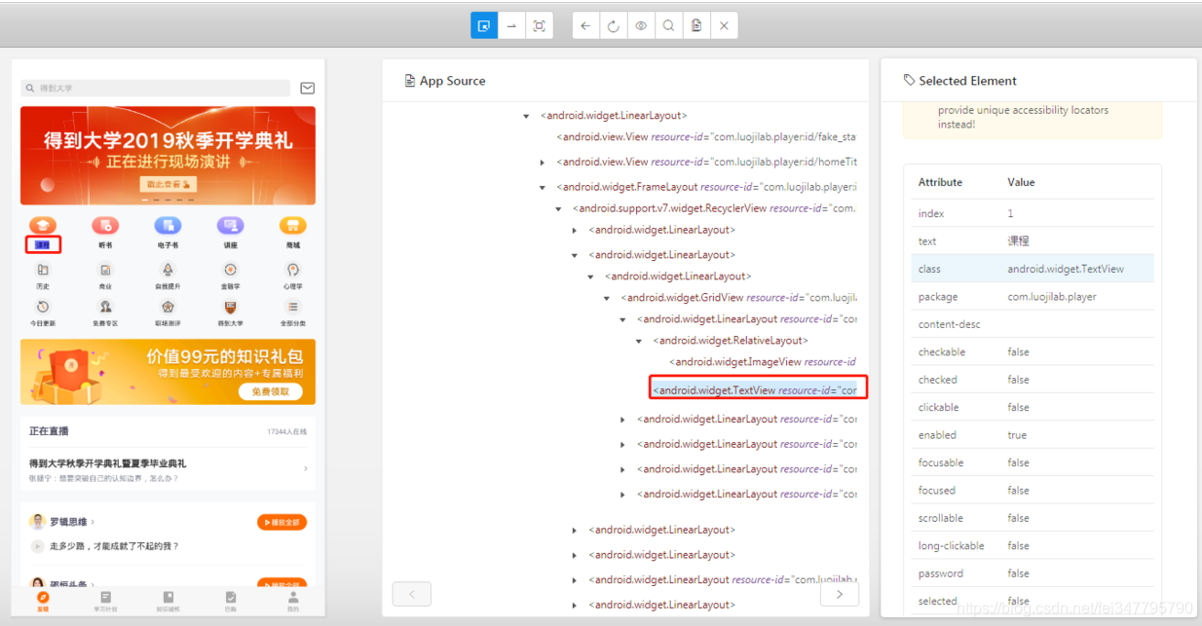Open the 已购 bottom navigation tab

231,601
